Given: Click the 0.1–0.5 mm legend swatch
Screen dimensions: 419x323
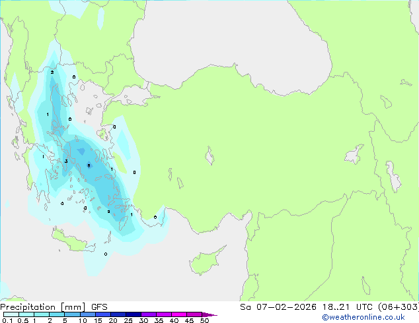Looking at the screenshot, I should (11, 314).
